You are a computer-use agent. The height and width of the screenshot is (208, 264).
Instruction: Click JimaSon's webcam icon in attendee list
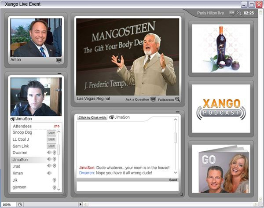pos(54,159)
